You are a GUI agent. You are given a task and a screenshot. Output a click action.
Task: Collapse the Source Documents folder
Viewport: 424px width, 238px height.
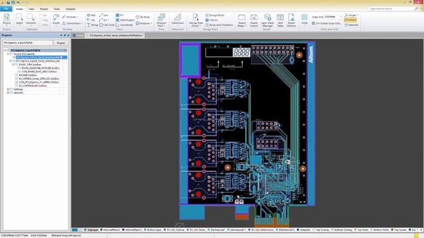pos(8,54)
